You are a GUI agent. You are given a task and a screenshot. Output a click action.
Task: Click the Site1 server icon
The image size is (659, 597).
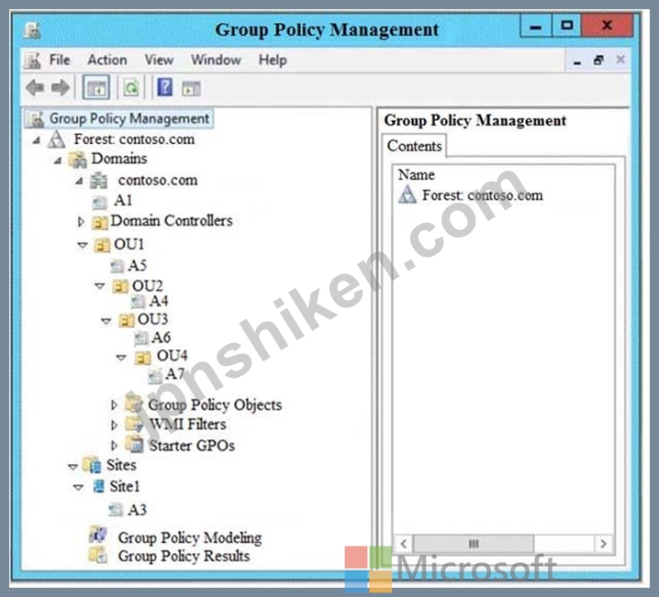[x=99, y=486]
